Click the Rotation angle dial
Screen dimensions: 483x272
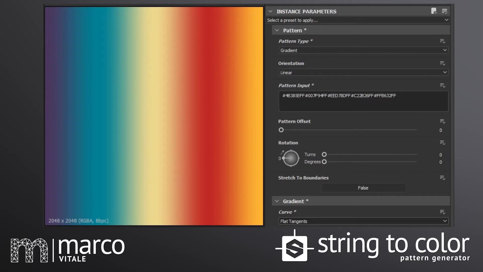[x=291, y=158]
